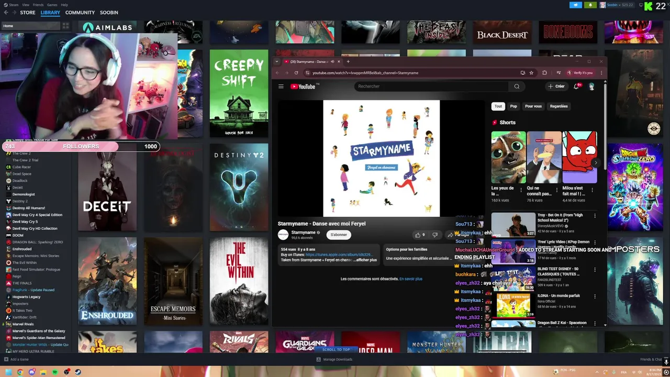The image size is (670, 377).
Task: Expand description with afficher plus
Action: click(x=365, y=260)
